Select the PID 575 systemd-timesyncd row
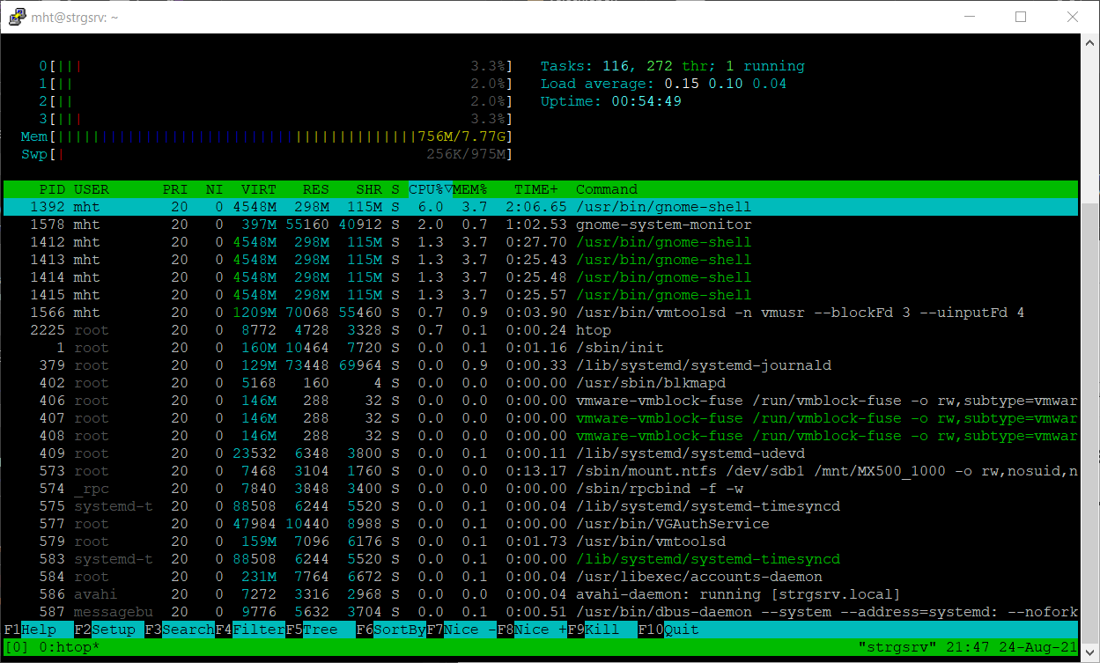This screenshot has height=663, width=1100. 541,506
